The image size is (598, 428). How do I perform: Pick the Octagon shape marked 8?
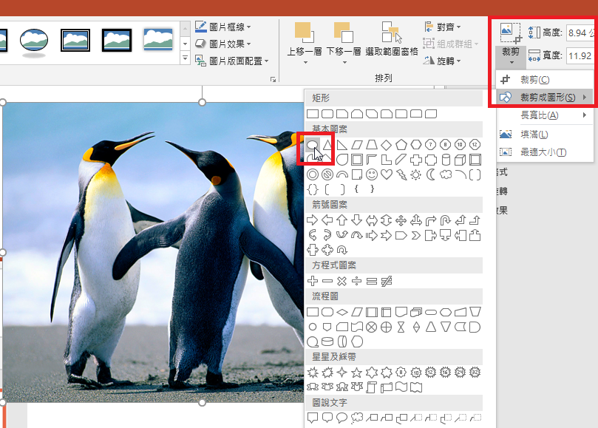click(446, 145)
